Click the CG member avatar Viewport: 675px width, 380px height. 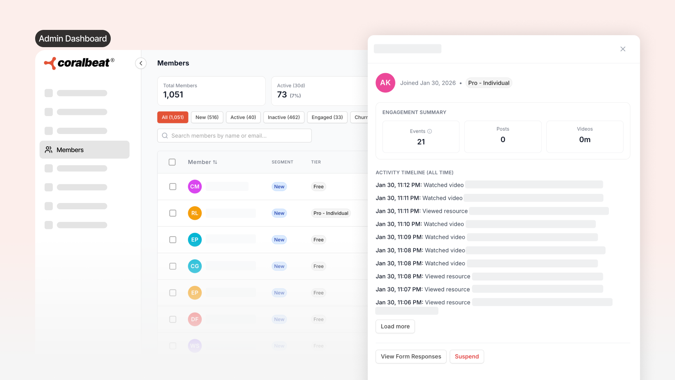195,266
